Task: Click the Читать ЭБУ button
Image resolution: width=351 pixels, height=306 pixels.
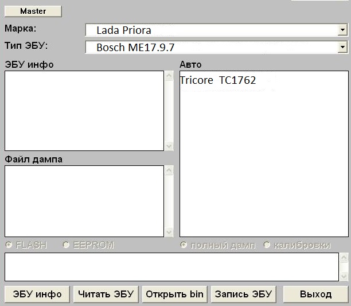Action: pyautogui.click(x=106, y=294)
